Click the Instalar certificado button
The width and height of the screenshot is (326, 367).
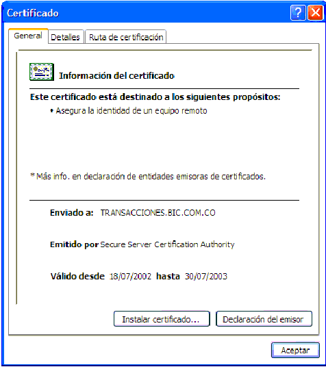coord(162,319)
